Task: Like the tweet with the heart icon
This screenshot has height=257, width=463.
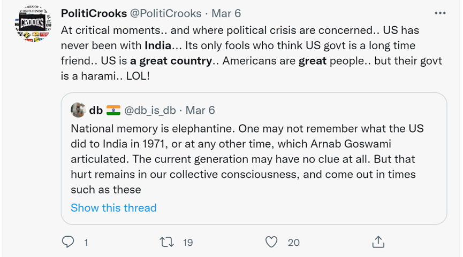Action: coord(272,242)
